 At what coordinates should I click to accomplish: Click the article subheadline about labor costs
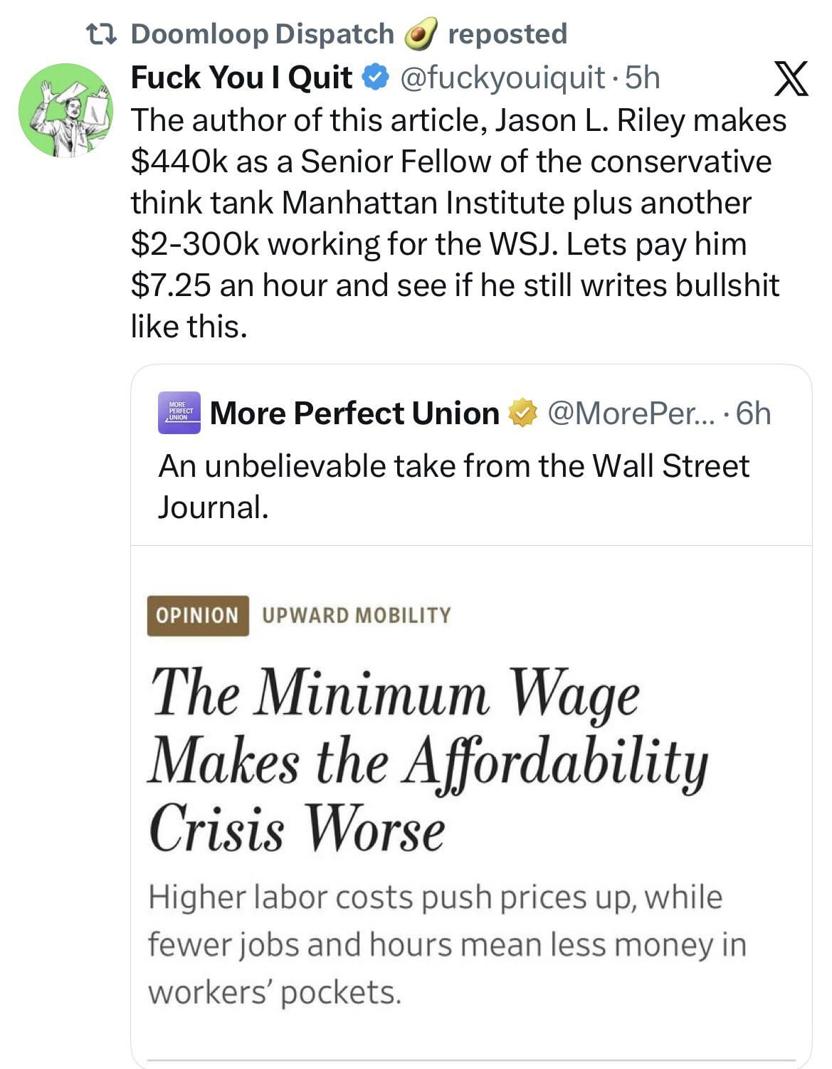[446, 944]
